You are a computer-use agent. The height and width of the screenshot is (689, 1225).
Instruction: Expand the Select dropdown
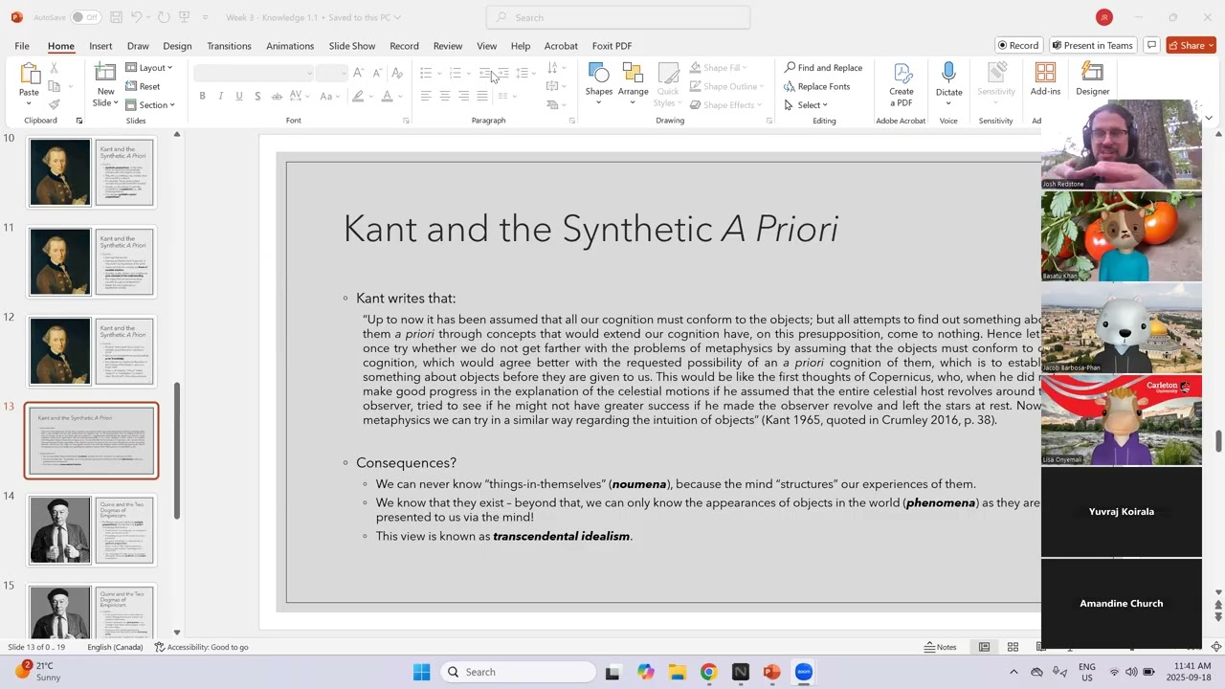point(805,105)
